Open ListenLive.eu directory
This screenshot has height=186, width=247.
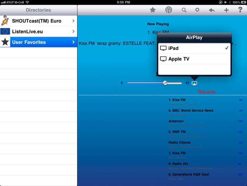point(39,31)
